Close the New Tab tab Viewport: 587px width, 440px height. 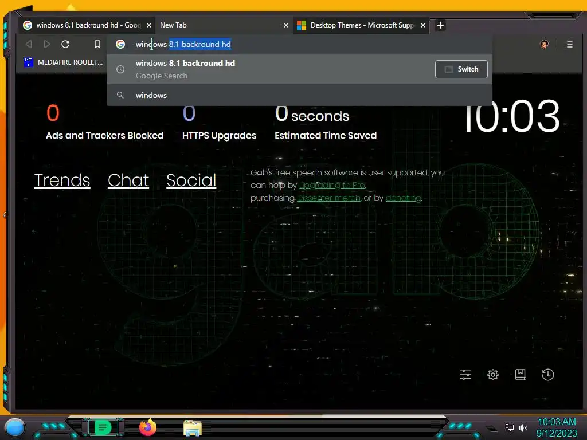pos(286,25)
